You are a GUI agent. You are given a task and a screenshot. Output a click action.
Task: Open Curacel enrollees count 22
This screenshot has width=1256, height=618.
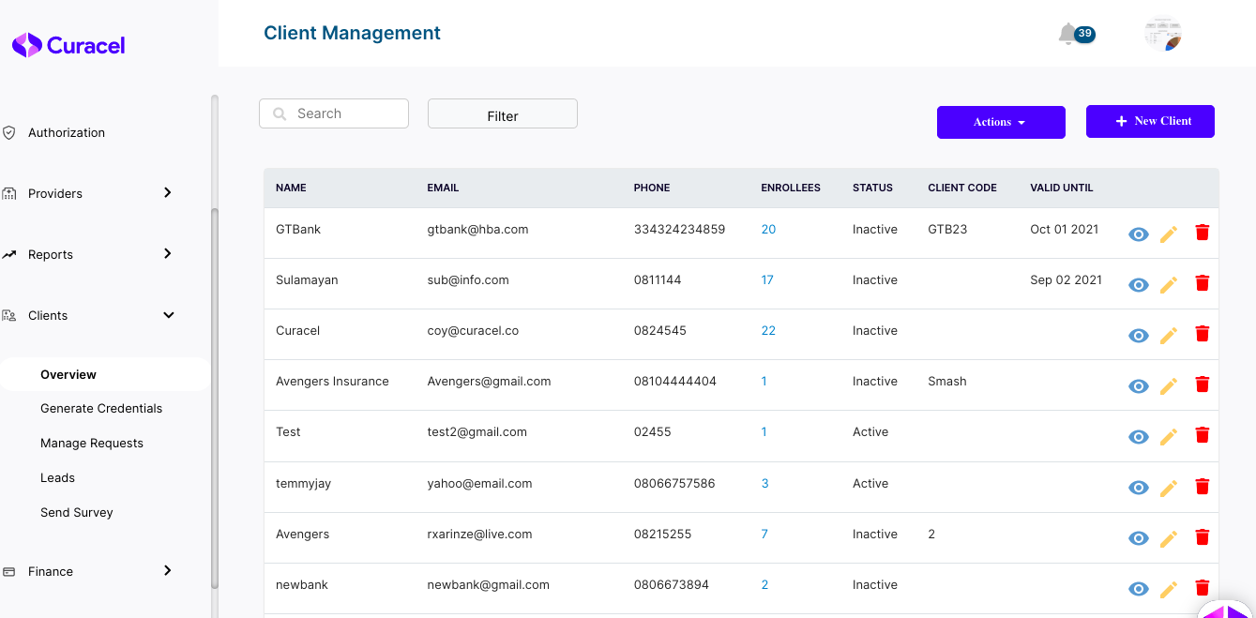click(768, 330)
